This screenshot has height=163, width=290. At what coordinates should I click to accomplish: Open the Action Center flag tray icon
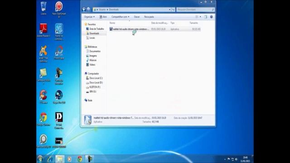click(x=229, y=159)
